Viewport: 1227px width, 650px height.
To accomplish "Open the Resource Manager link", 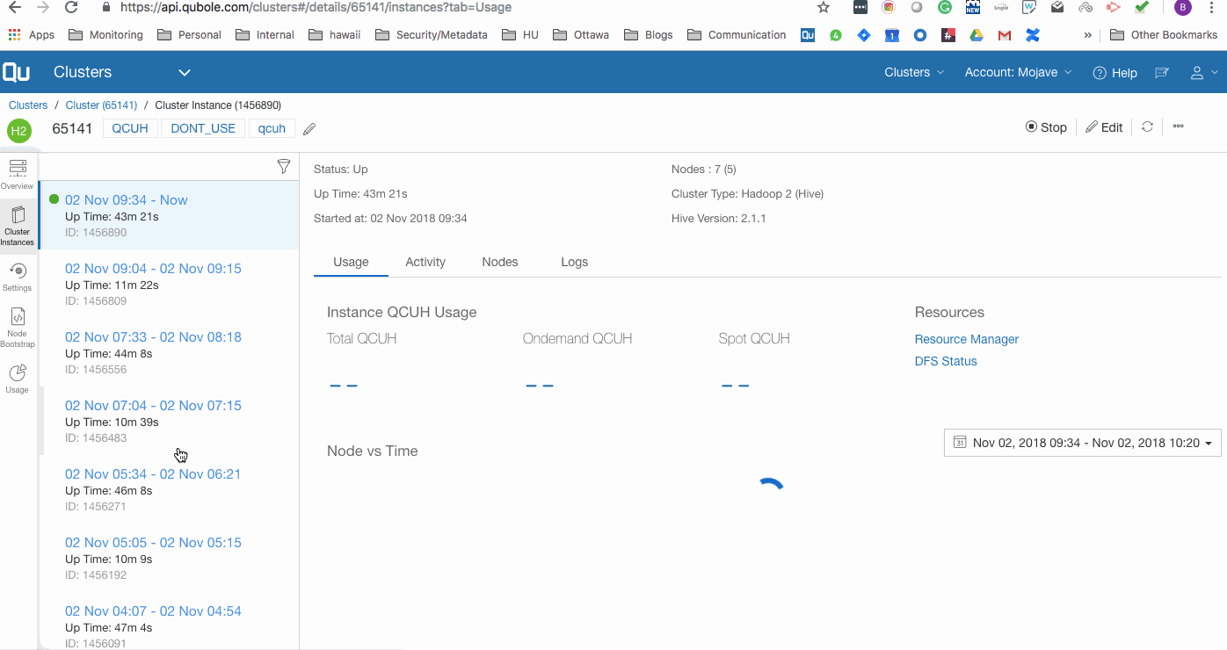I will (967, 339).
